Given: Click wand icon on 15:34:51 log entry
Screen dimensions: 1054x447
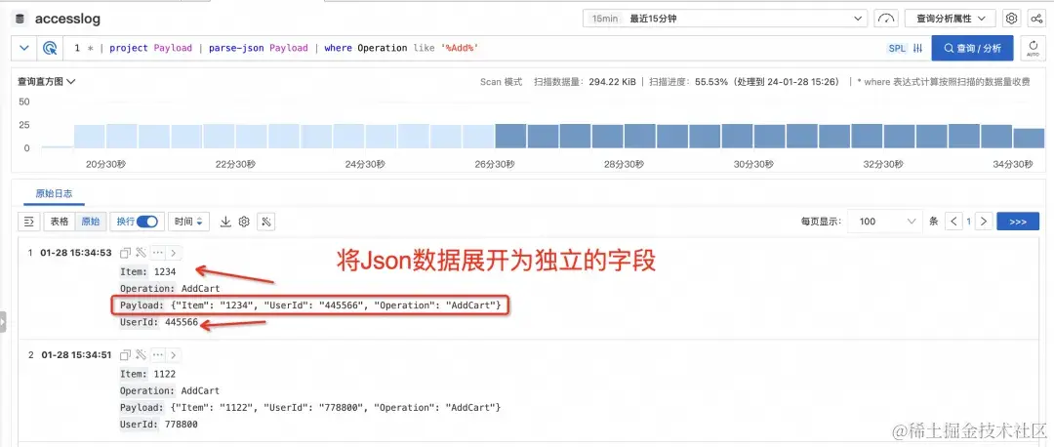Looking at the screenshot, I should coord(141,355).
